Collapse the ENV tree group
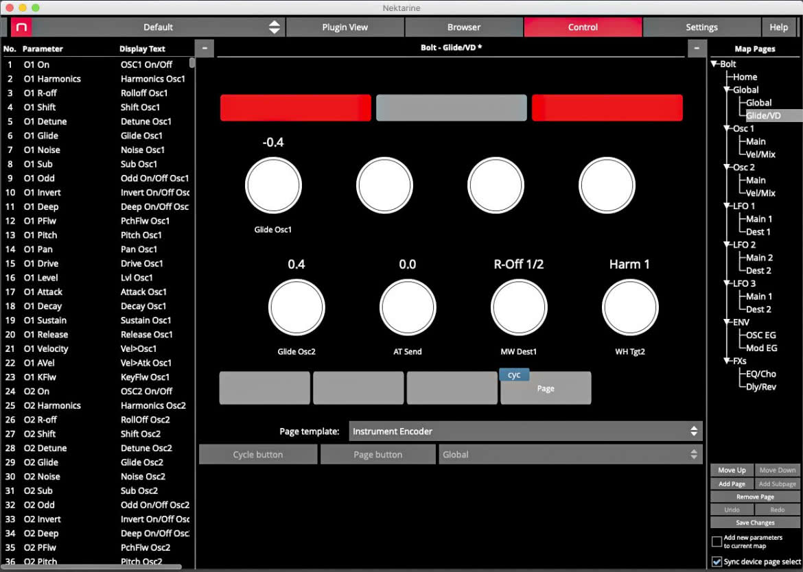 click(727, 322)
